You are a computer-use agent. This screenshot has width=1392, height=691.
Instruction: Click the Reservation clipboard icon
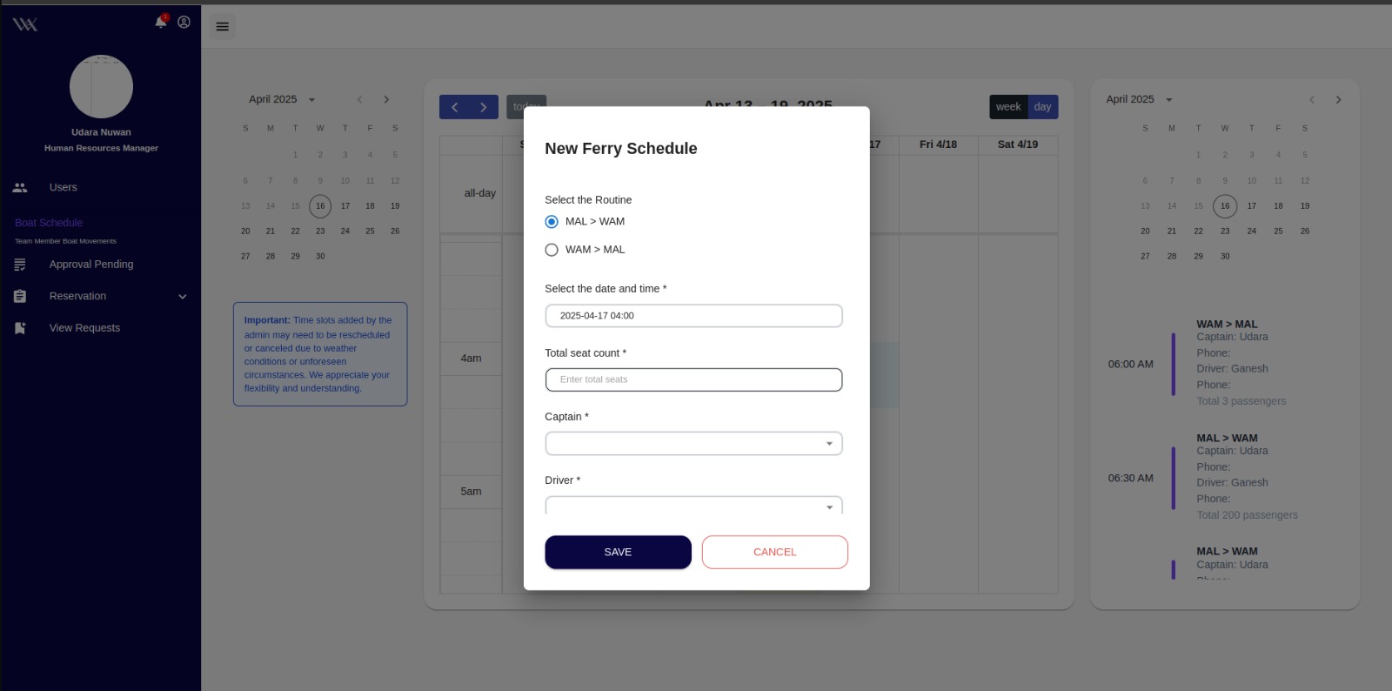[20, 297]
